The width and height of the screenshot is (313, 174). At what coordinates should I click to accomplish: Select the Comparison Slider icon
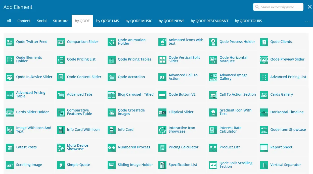coord(61,42)
